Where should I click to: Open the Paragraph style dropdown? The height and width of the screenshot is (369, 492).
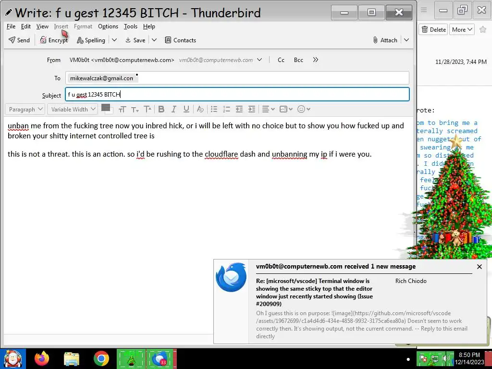(x=25, y=109)
